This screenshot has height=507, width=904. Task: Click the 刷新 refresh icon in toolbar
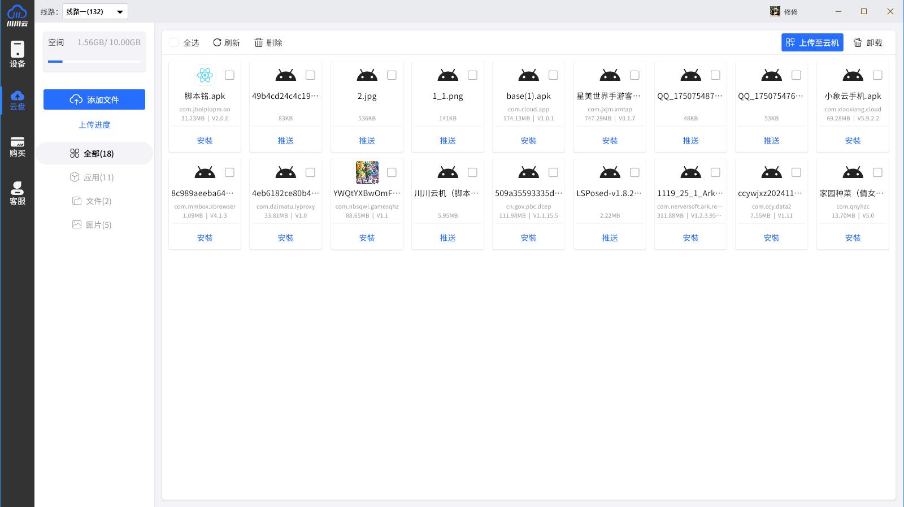pos(217,42)
